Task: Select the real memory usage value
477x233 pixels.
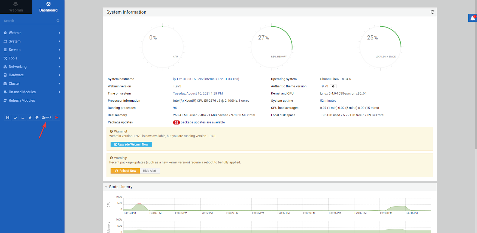Action: pyautogui.click(x=214, y=115)
